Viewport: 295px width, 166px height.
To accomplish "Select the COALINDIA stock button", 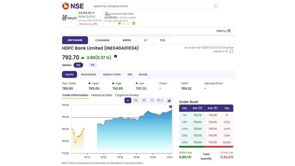I will 102,40.
